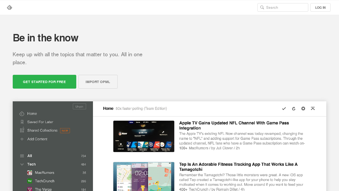
Task: Open the MacRumors feed
Action: [44, 173]
